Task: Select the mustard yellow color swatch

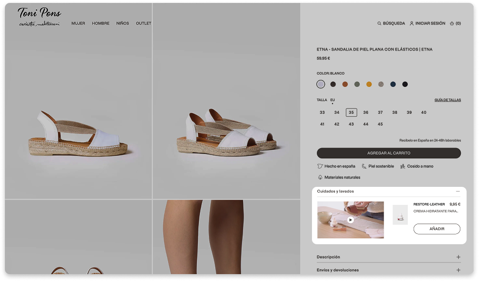Action: 369,84
